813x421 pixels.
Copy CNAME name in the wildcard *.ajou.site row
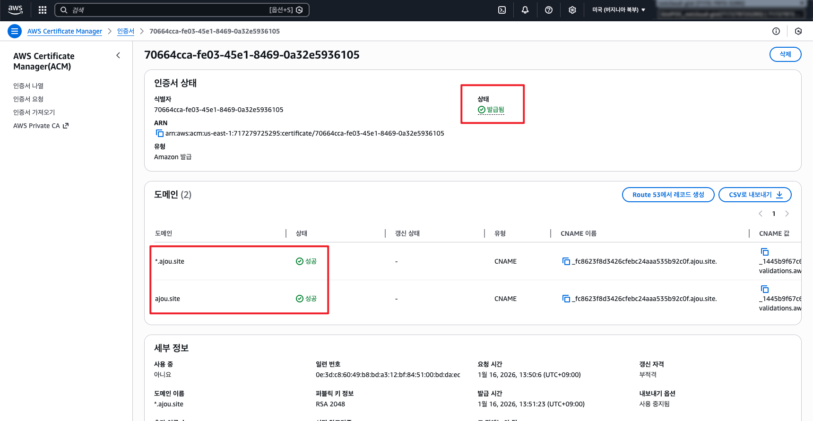[566, 261]
